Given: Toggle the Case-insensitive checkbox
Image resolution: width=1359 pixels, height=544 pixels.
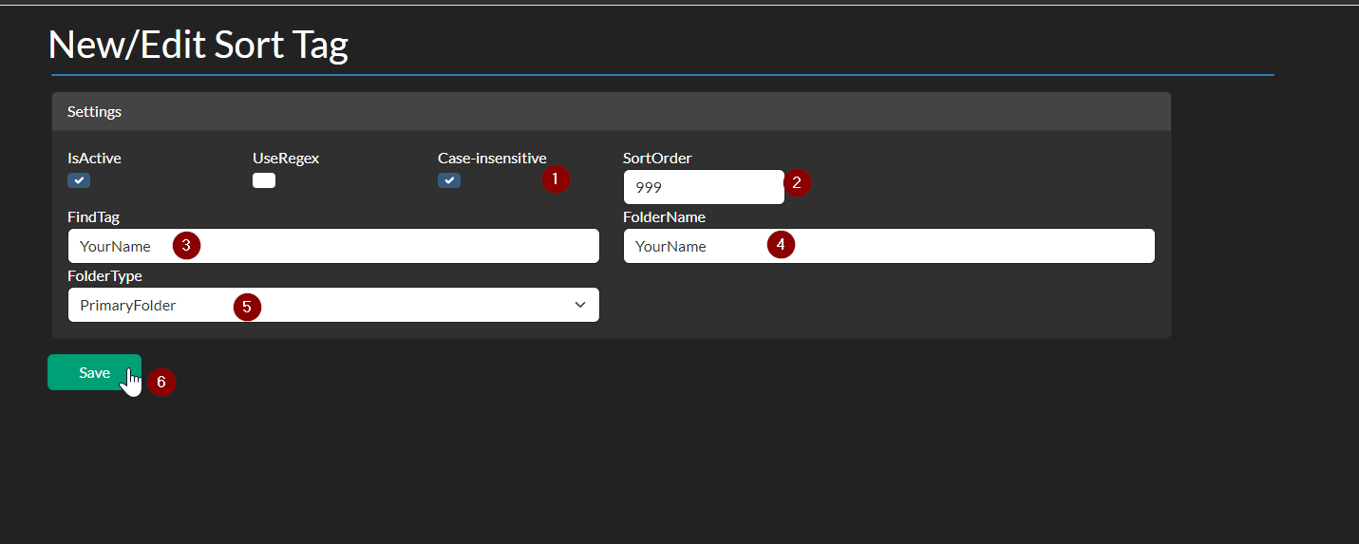Looking at the screenshot, I should click(449, 180).
